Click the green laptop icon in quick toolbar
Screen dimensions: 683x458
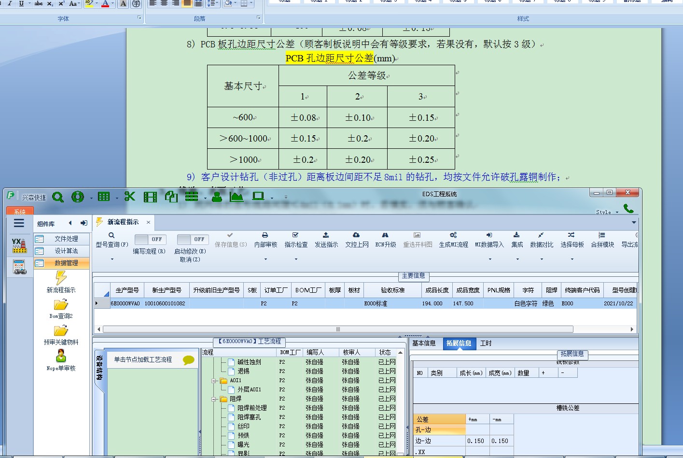click(x=259, y=197)
